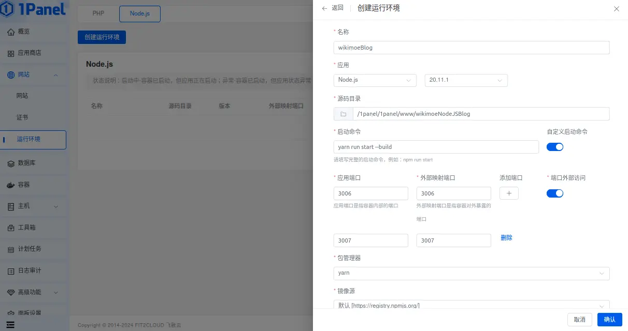Disable the 自定义启动命令 toggle
The image size is (628, 331).
pos(555,147)
